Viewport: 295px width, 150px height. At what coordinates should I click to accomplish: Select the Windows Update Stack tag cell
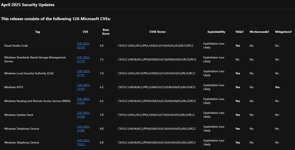pos(19,115)
